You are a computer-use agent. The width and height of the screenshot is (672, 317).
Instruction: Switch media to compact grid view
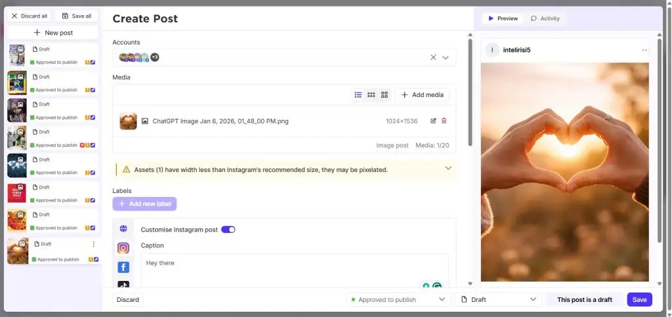coord(371,95)
